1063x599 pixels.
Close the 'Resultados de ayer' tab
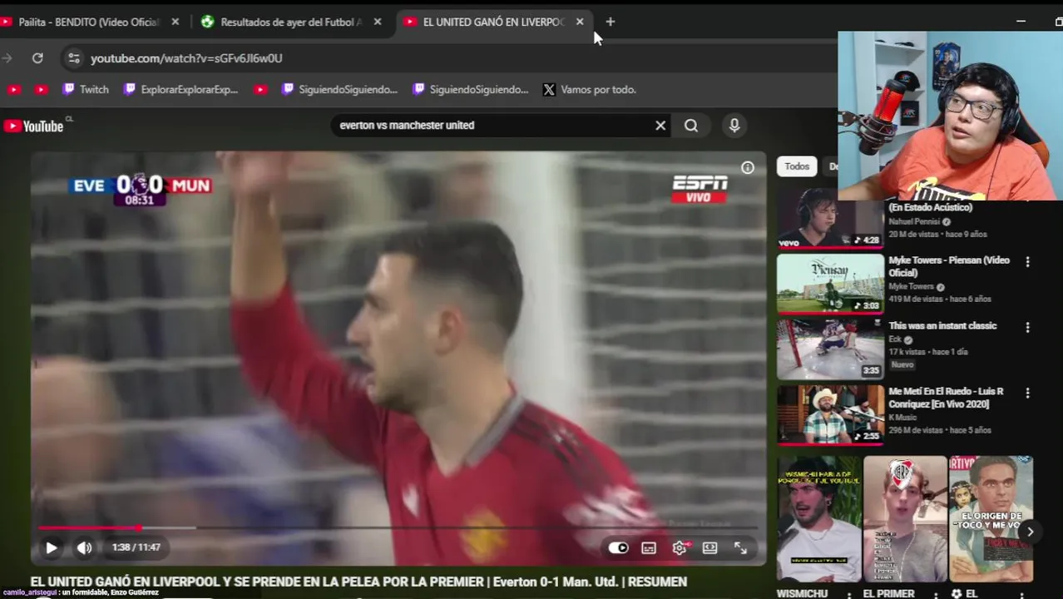click(377, 22)
